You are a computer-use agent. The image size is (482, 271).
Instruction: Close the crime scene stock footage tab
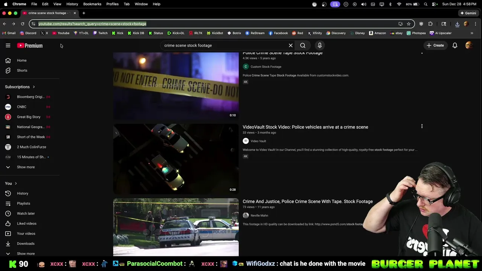(x=75, y=13)
